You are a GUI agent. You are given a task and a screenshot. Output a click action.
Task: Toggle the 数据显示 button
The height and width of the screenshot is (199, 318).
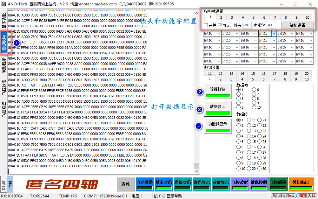click(x=218, y=109)
